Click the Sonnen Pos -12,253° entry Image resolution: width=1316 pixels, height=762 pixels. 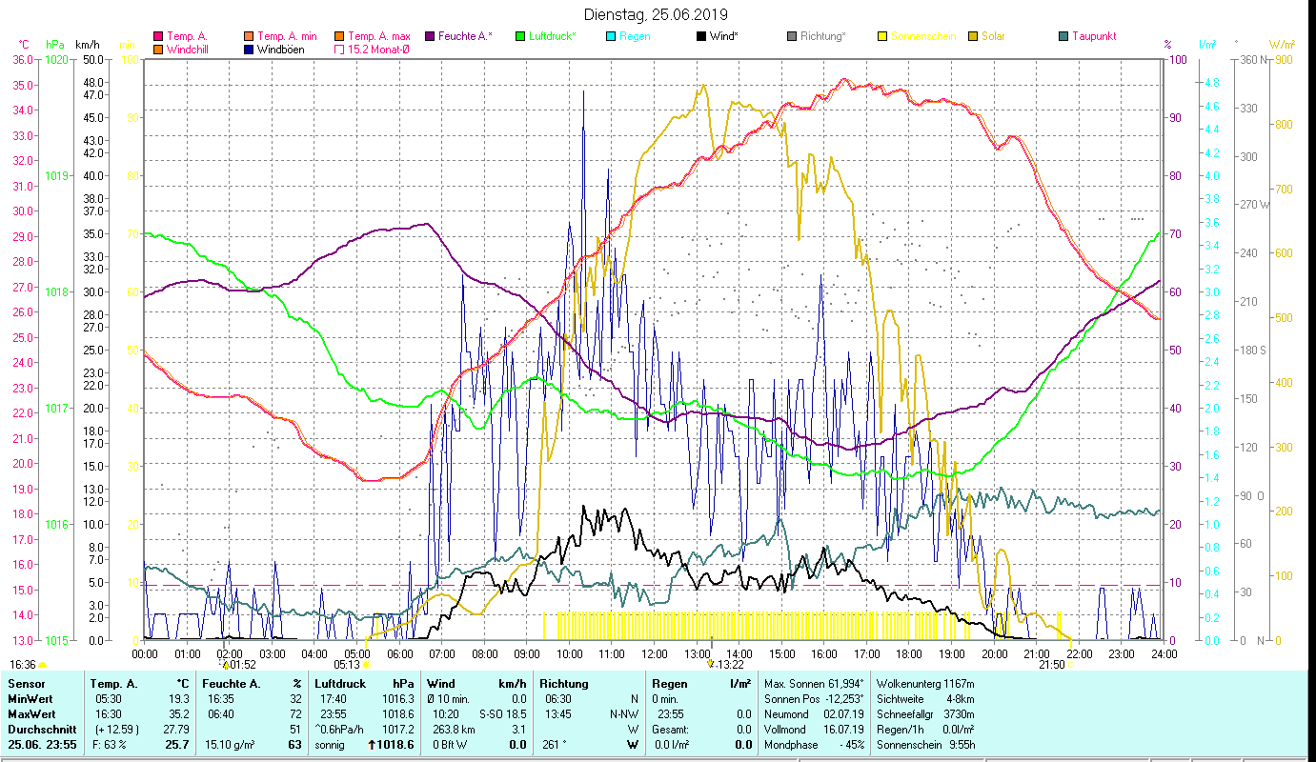(x=815, y=698)
